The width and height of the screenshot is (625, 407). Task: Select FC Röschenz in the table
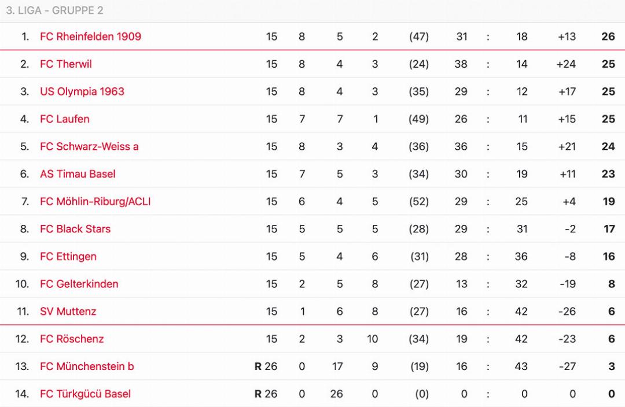72,339
